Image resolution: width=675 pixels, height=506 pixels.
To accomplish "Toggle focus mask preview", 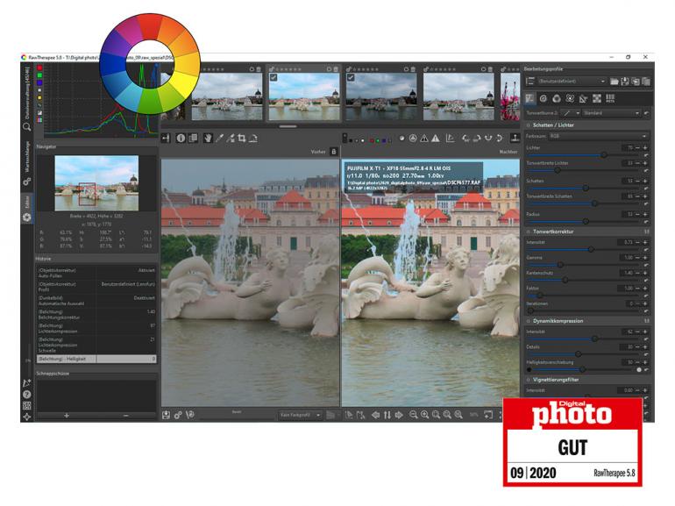I will pyautogui.click(x=413, y=139).
